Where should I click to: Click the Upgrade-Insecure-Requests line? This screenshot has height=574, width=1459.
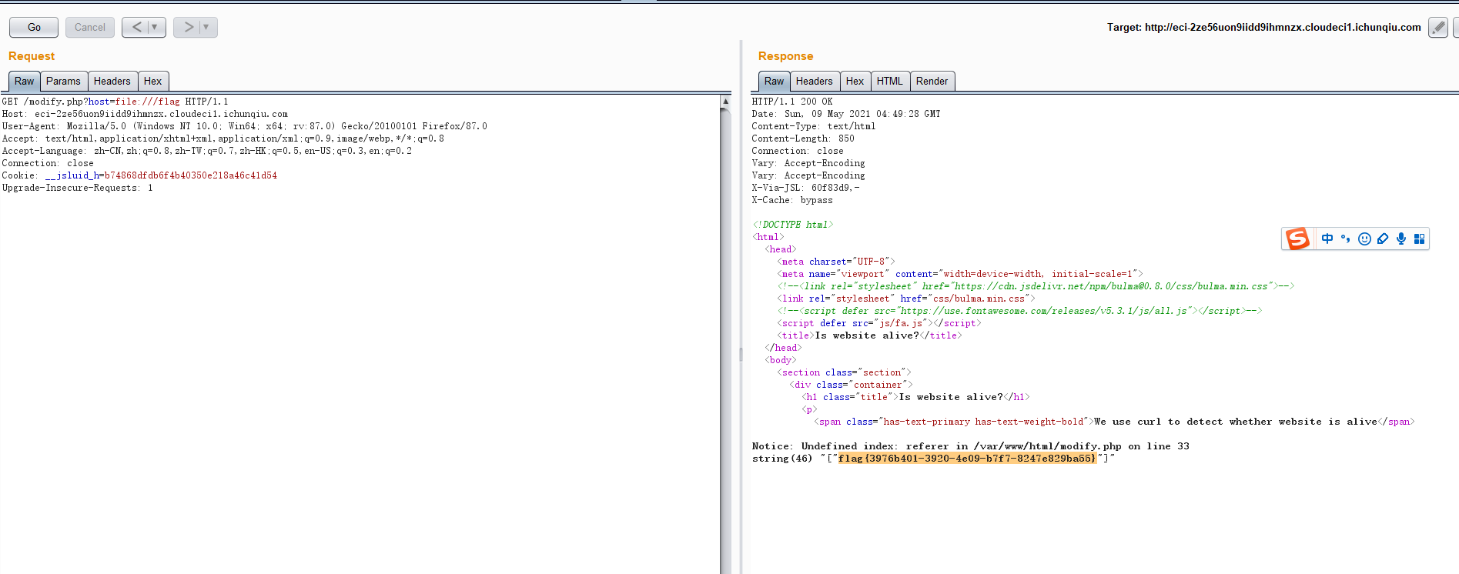77,188
